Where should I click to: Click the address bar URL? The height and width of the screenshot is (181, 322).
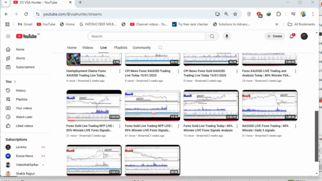pos(72,14)
